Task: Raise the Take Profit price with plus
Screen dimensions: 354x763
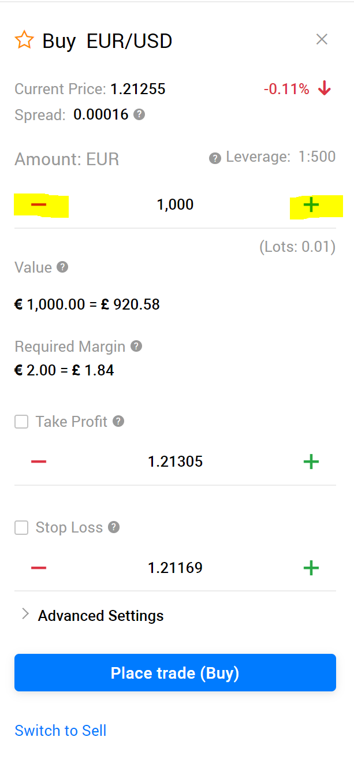Action: click(x=311, y=461)
